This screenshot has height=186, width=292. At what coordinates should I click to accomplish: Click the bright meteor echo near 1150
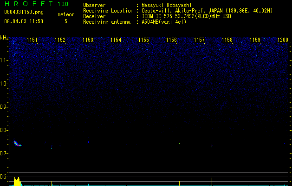pyautogui.click(x=17, y=144)
